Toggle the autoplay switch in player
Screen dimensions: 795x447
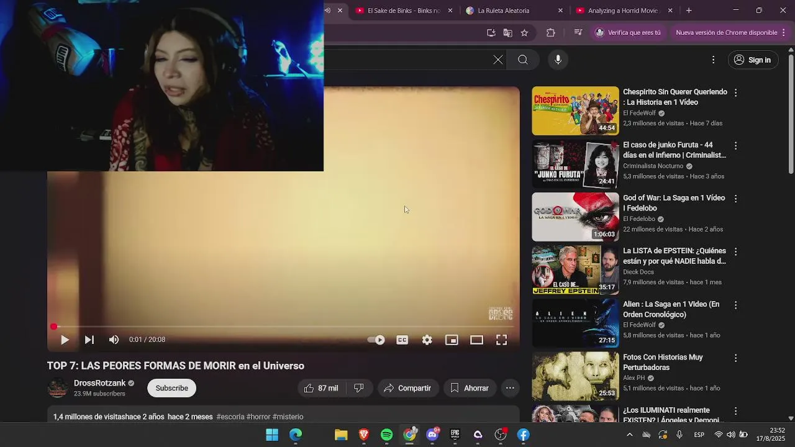tap(376, 340)
